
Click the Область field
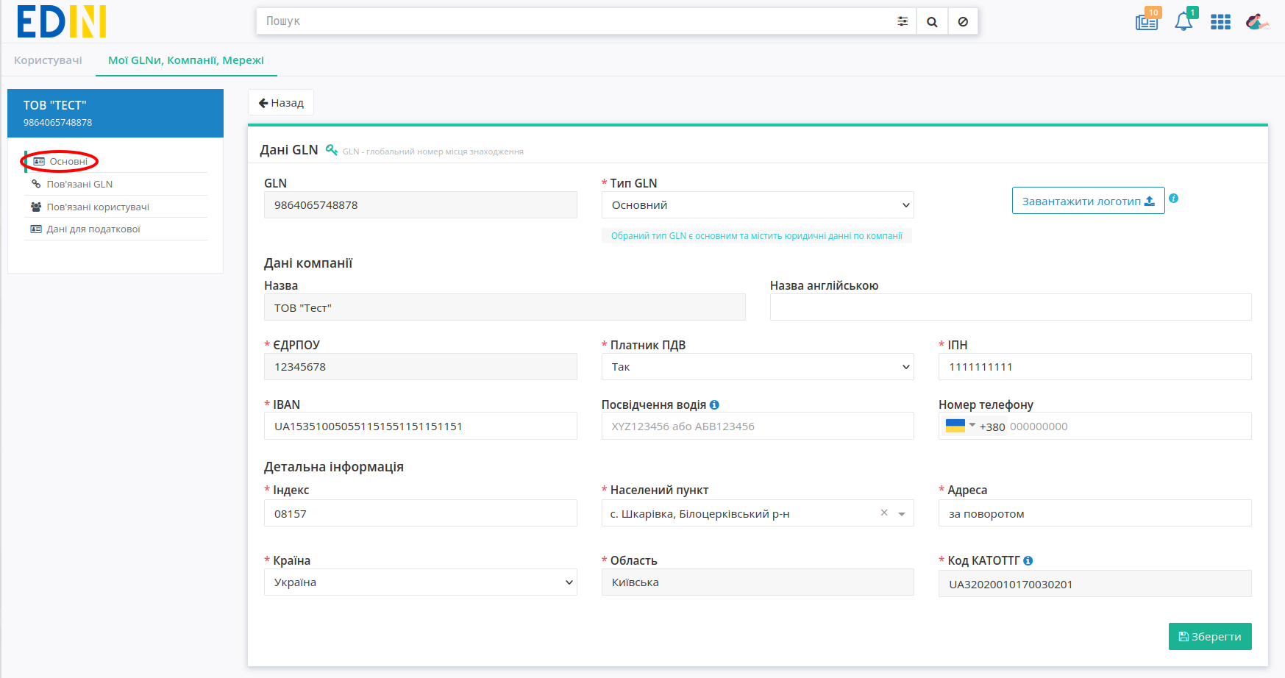(x=758, y=582)
